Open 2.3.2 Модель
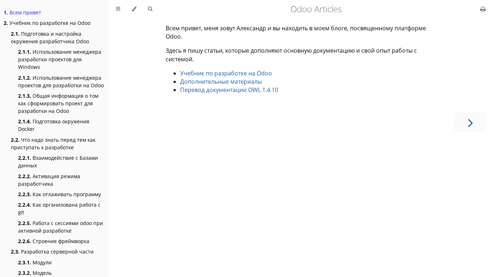This screenshot has height=277, width=494. click(x=35, y=273)
